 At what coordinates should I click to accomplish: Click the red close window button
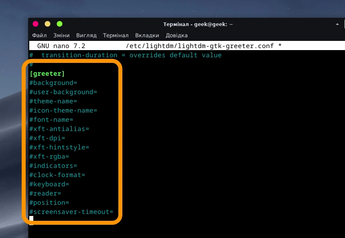pos(35,24)
